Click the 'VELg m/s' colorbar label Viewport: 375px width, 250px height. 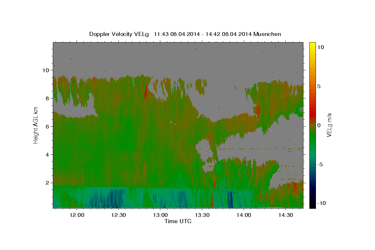[x=329, y=125]
